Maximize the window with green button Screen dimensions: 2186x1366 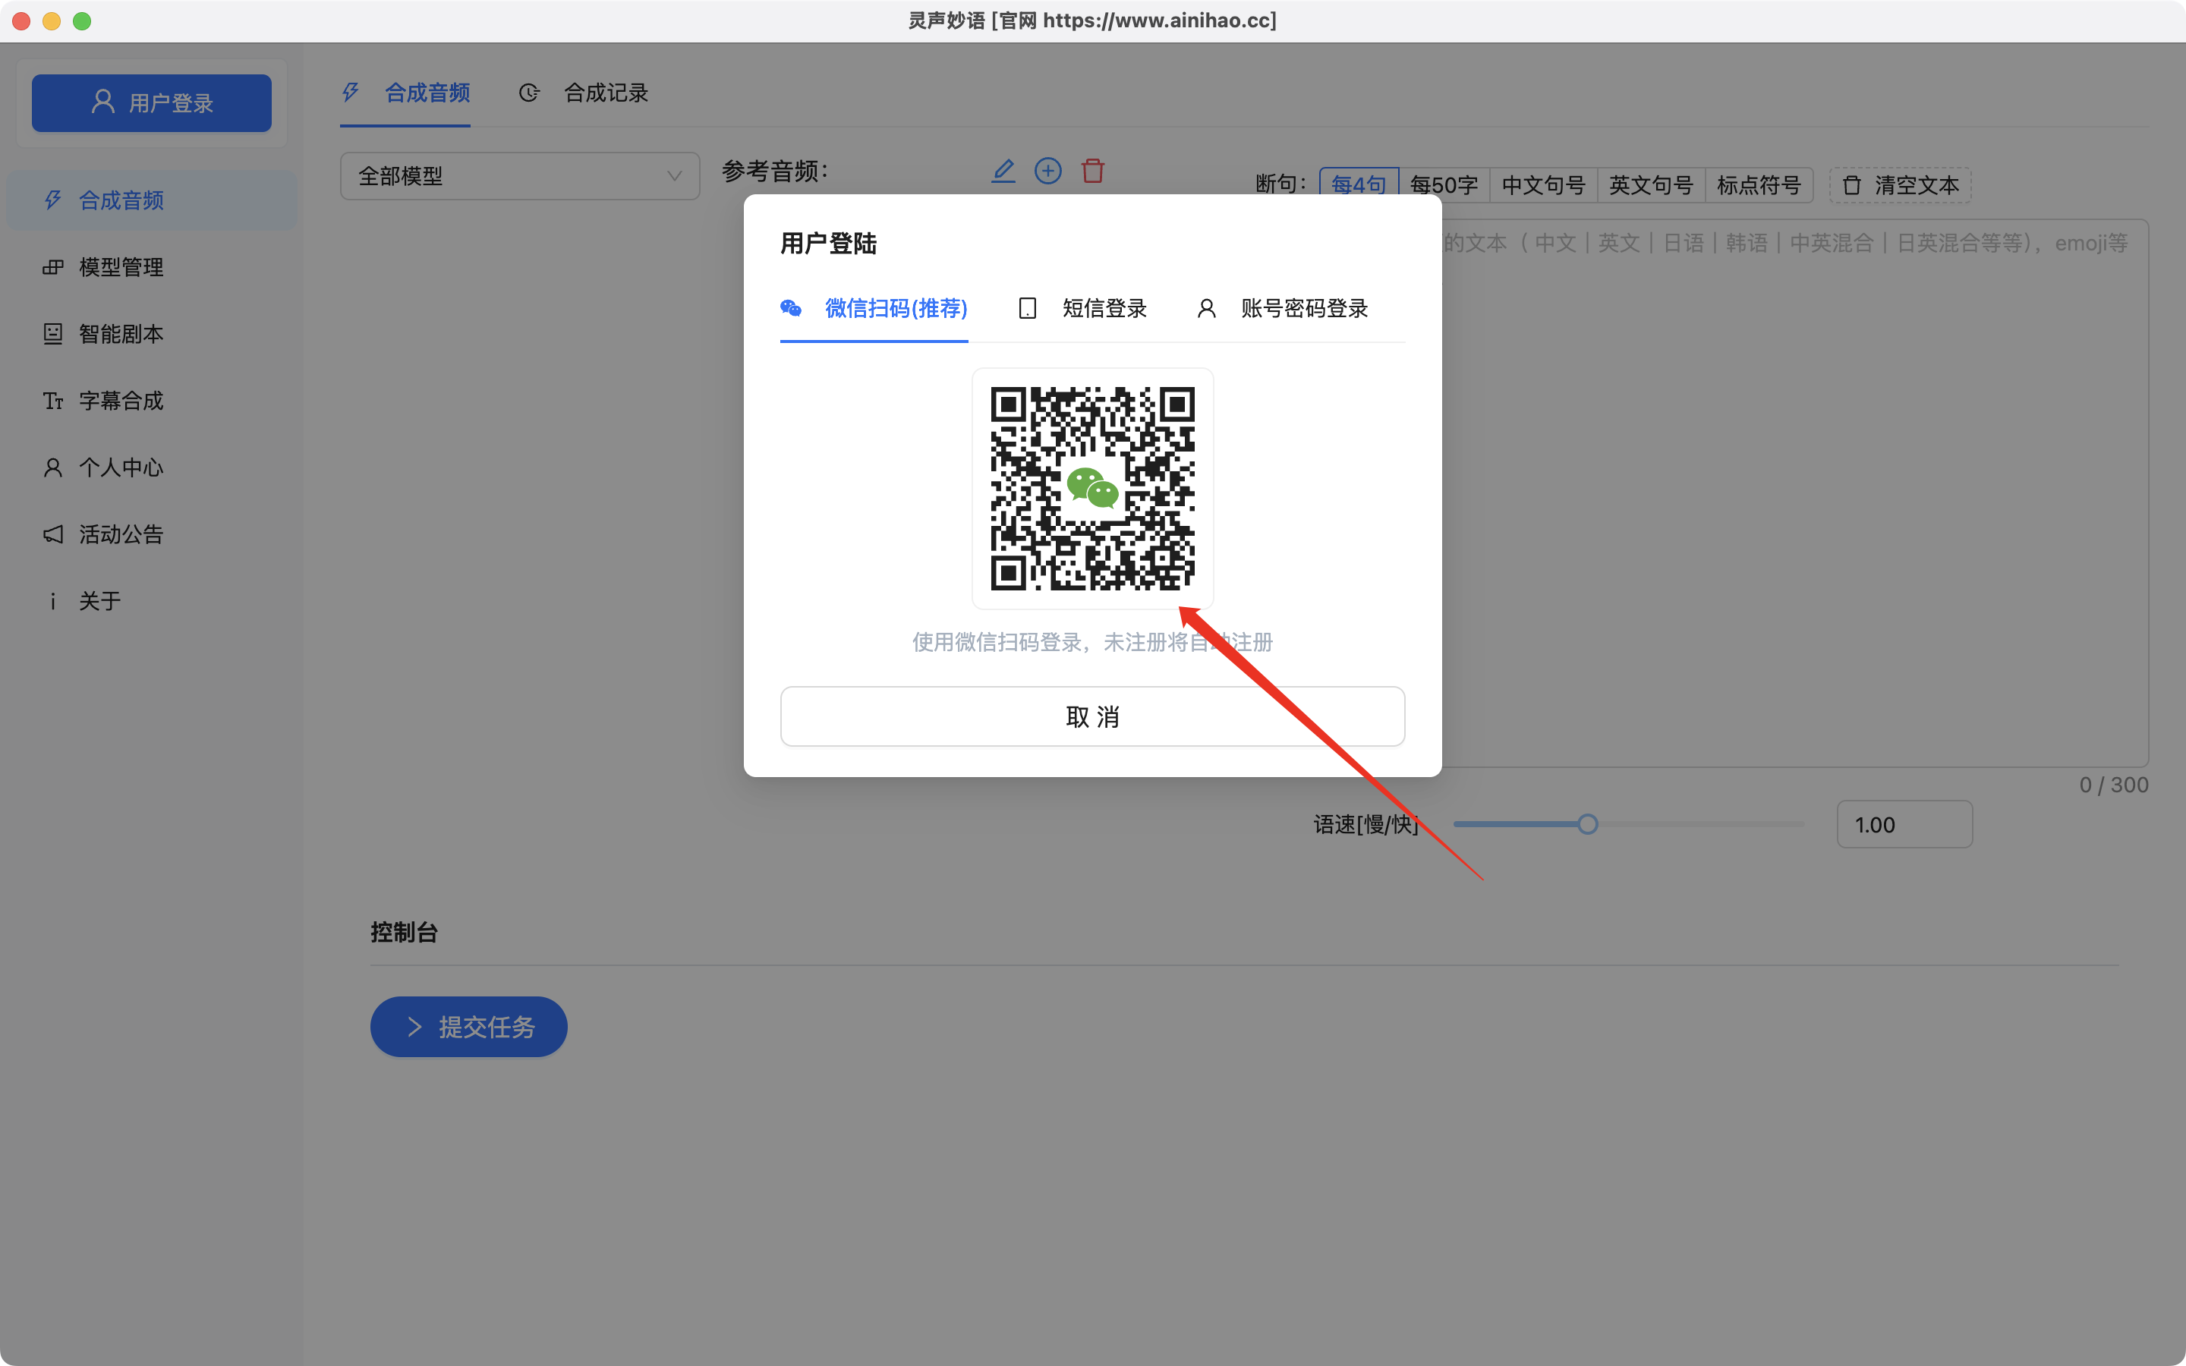click(x=82, y=20)
